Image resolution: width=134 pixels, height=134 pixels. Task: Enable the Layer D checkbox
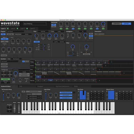[37, 29]
